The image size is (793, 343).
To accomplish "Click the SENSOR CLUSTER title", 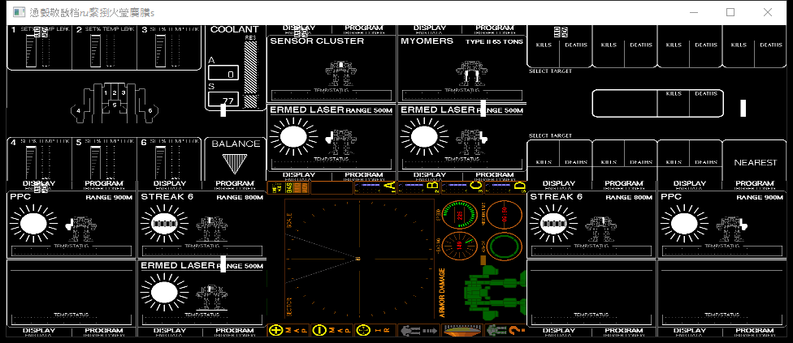I will [x=317, y=41].
